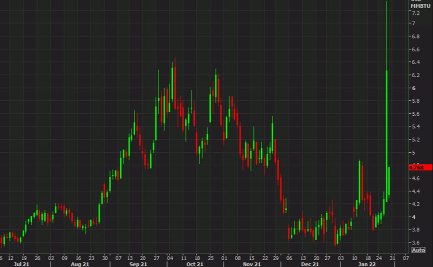
Task: Click the 7.2 price axis label
Action: tap(414, 13)
